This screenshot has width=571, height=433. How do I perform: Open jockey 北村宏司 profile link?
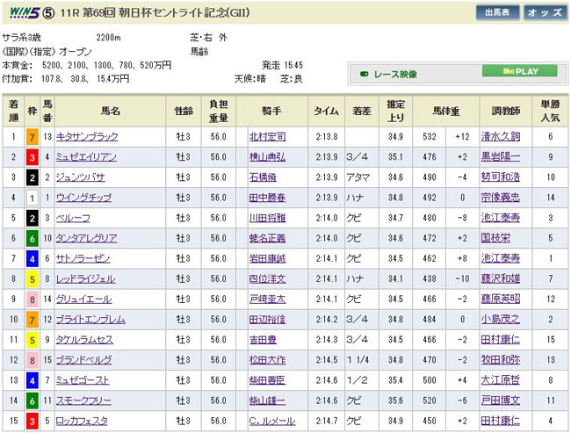267,137
